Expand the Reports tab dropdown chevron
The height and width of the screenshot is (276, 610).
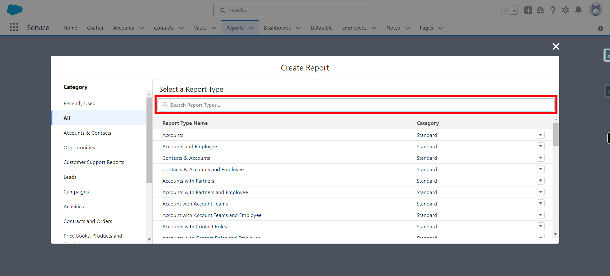coord(251,28)
